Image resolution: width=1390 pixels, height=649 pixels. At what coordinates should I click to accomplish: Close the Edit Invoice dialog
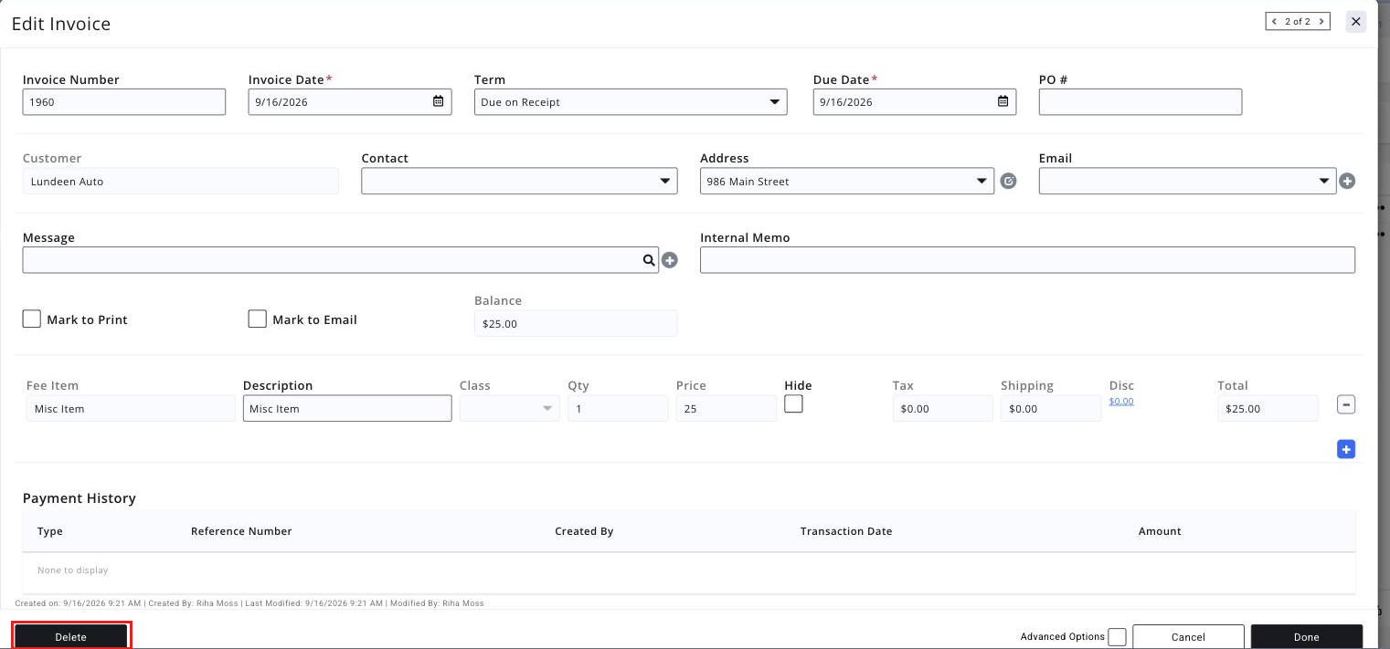[1356, 21]
